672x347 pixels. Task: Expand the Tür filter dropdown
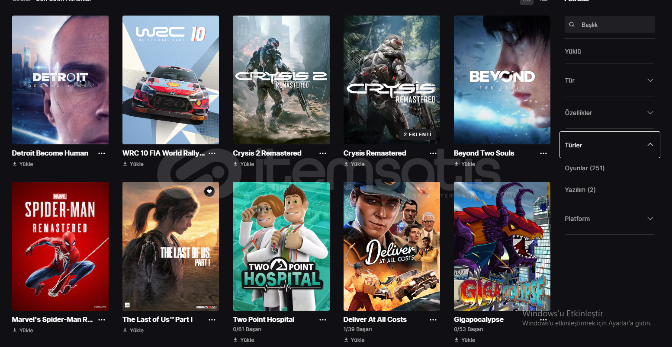click(x=610, y=80)
